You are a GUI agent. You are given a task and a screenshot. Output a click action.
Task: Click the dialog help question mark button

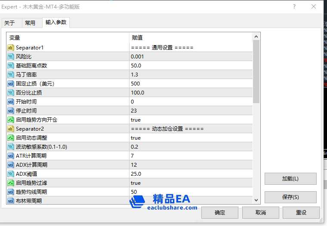click(x=294, y=7)
